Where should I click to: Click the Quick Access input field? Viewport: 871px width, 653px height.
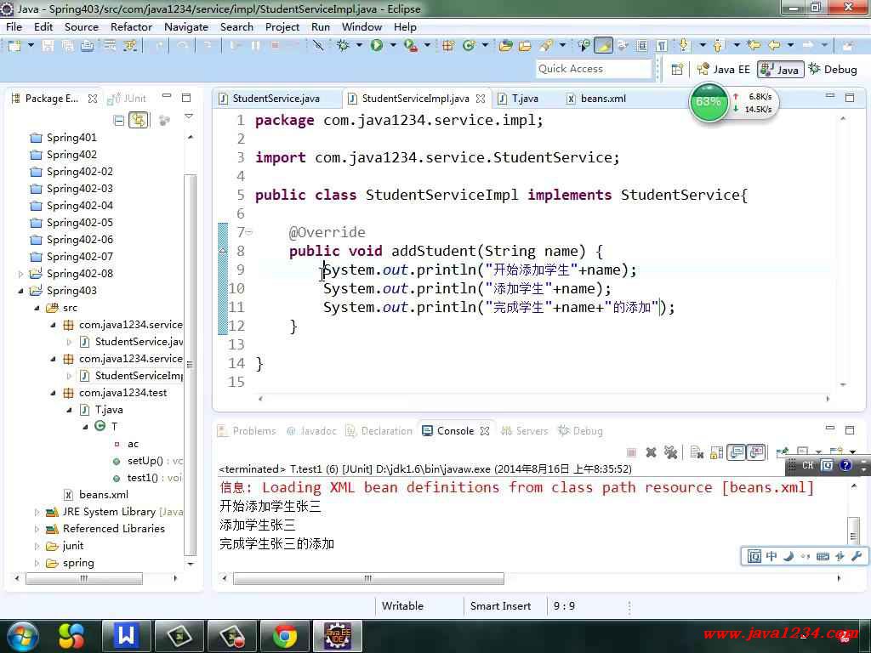[x=593, y=69]
